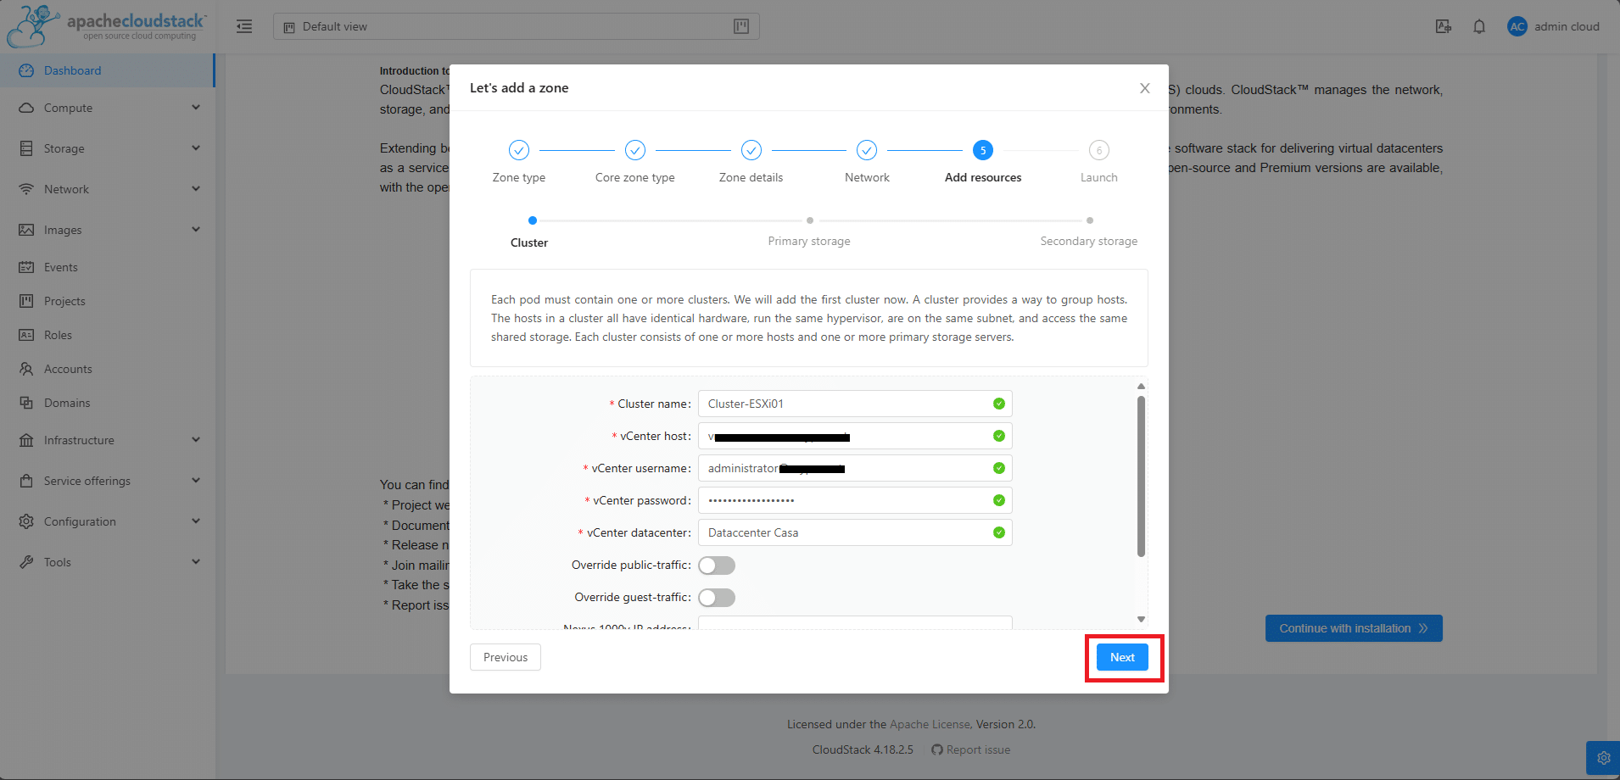Click the Default view bookmark icon
The height and width of the screenshot is (780, 1620).
289,27
